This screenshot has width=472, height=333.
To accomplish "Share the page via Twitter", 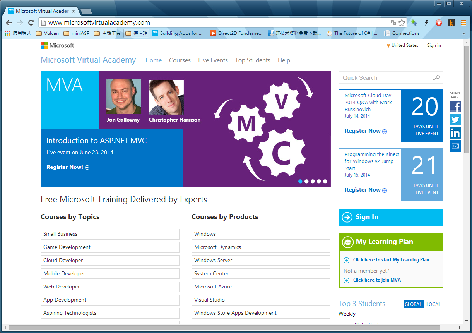I will pos(455,120).
